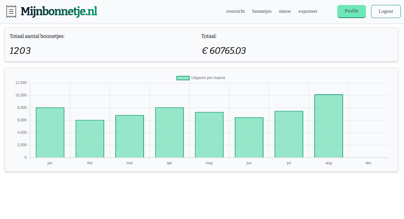Select the apr expense bar
The image size is (404, 219).
(170, 133)
